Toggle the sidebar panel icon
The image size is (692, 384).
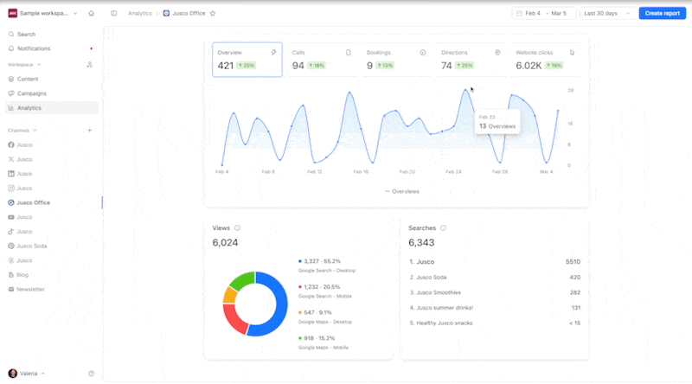click(x=113, y=14)
